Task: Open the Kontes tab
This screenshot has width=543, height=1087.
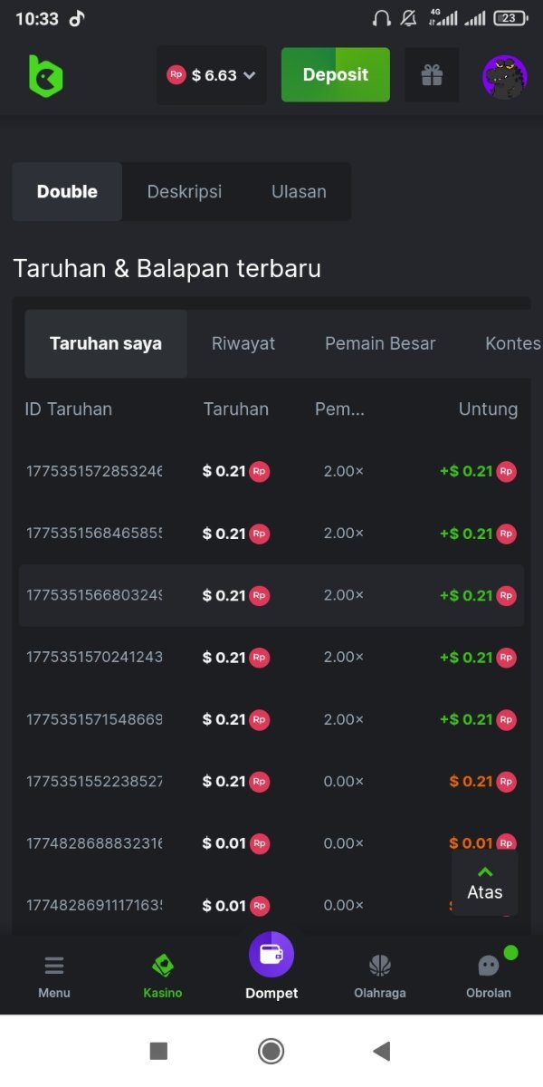Action: 512,343
